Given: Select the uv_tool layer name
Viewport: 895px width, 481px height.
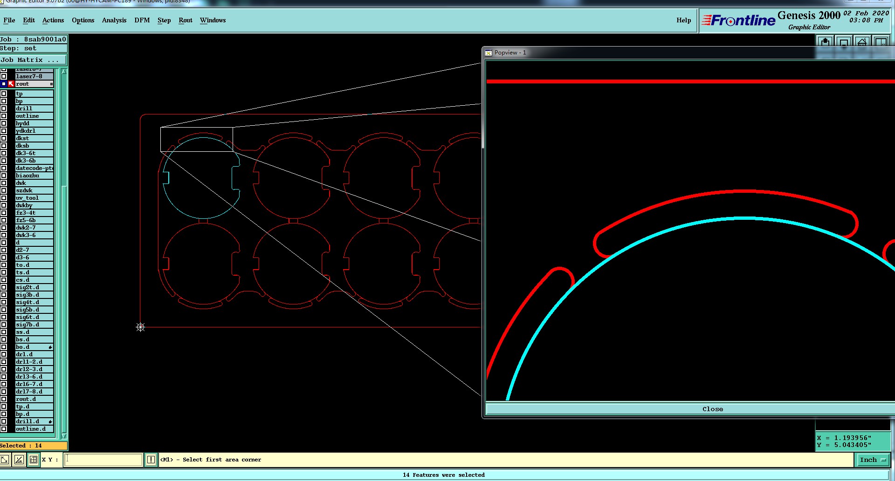Looking at the screenshot, I should point(34,198).
